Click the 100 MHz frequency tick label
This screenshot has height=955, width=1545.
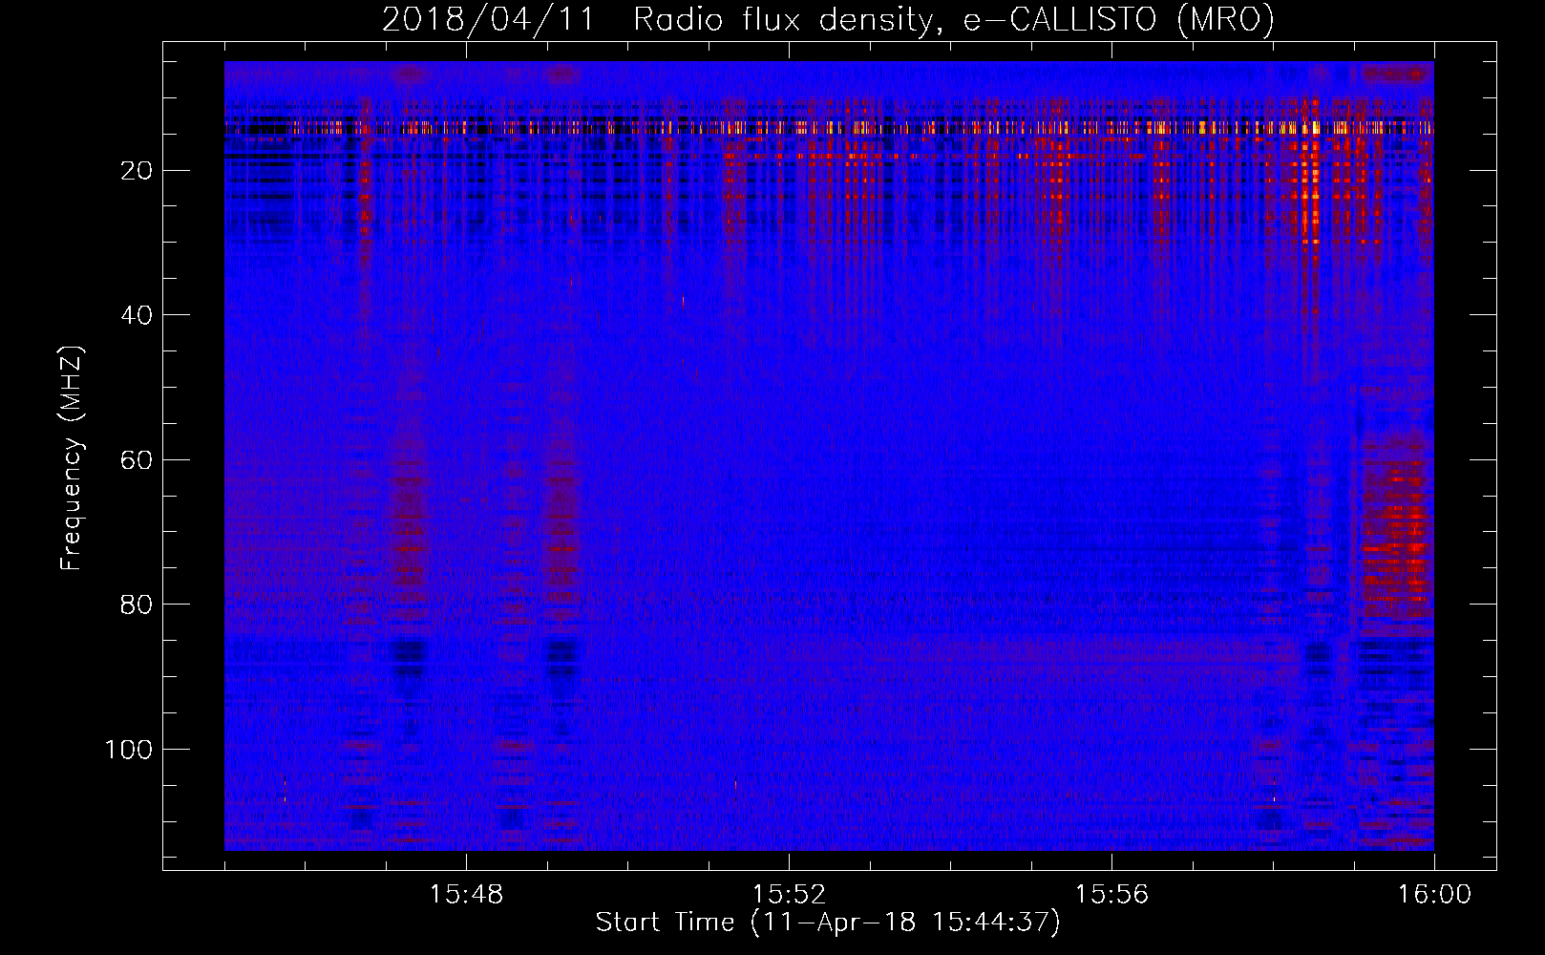coord(129,750)
